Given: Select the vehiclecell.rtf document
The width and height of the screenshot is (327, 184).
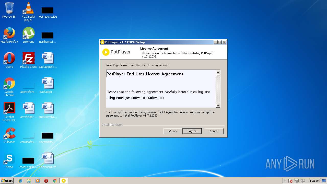Looking at the screenshot, I should [x=48, y=160].
